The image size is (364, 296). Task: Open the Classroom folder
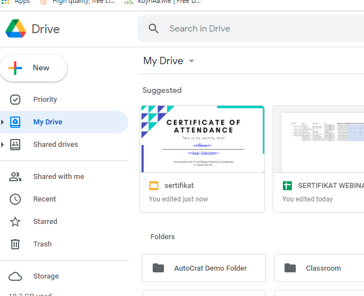point(319,268)
